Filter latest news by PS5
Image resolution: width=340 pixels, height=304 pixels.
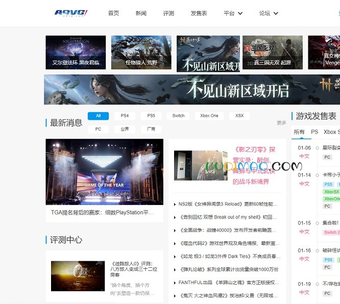151,116
